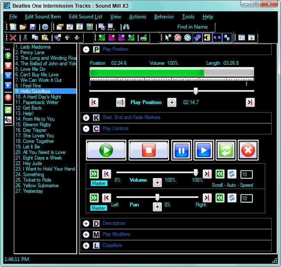Viewport: 281px width, 267px height.
Task: Click the magenta fade stop triangle icon
Action: pyautogui.click(x=112, y=38)
